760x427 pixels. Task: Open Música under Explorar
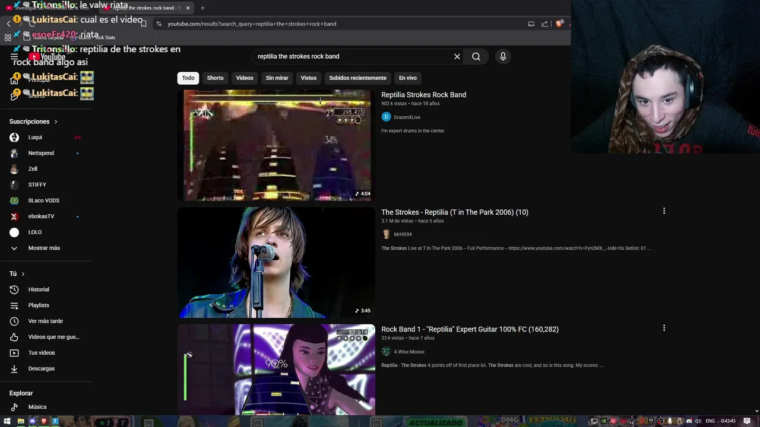46,407
